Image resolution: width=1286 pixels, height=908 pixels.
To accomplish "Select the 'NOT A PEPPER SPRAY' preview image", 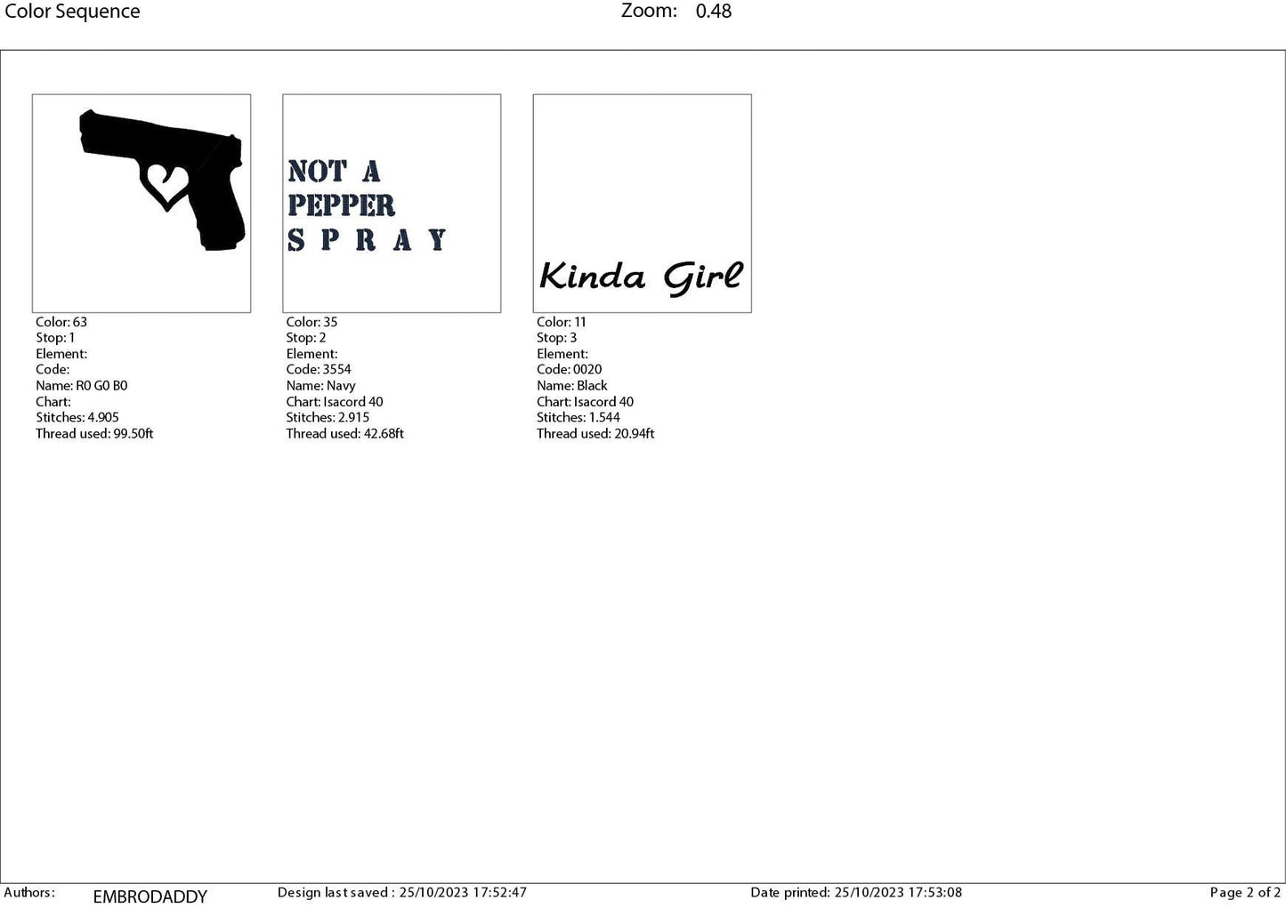I will tap(392, 203).
